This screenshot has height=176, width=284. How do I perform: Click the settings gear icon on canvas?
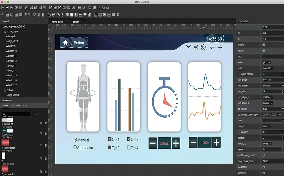pos(203,47)
